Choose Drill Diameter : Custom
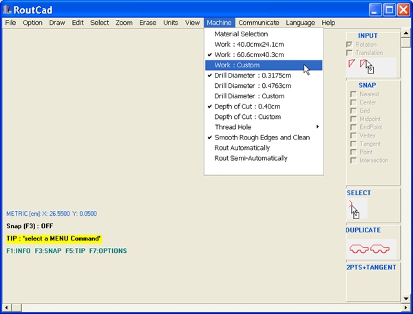Viewport: 413px width, 314px height. (x=264, y=96)
